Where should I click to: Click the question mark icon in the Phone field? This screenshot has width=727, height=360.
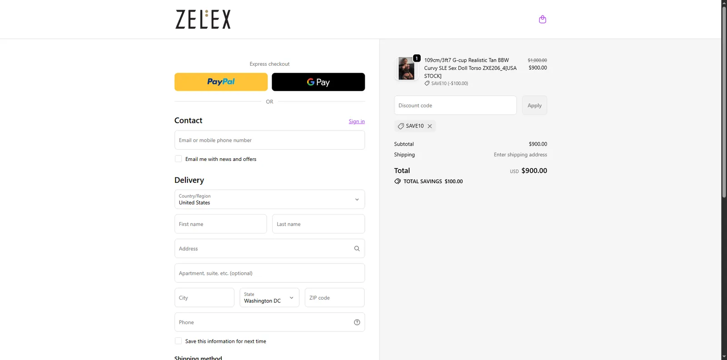357,322
